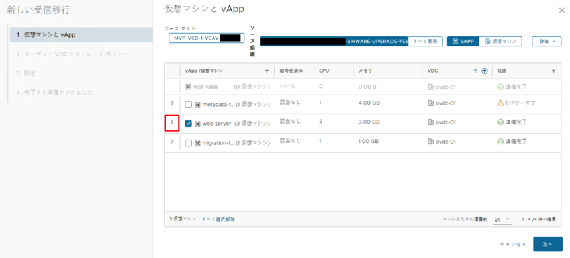The image size is (570, 258).
Task: Click the VDC icon in metadata-t... row
Action: point(431,103)
